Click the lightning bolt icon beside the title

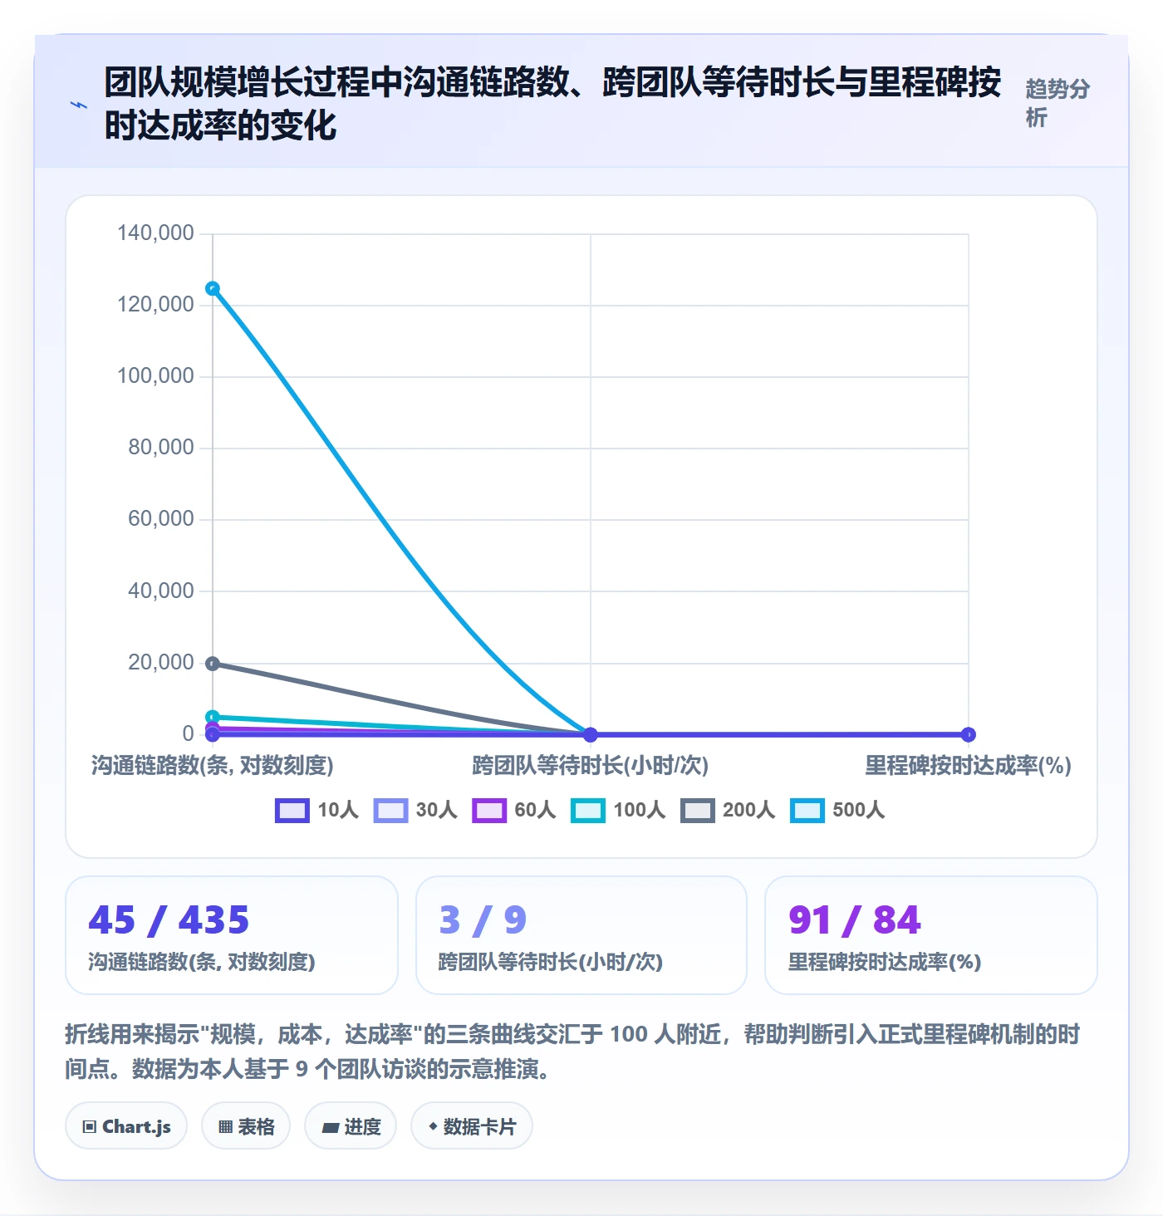(79, 105)
